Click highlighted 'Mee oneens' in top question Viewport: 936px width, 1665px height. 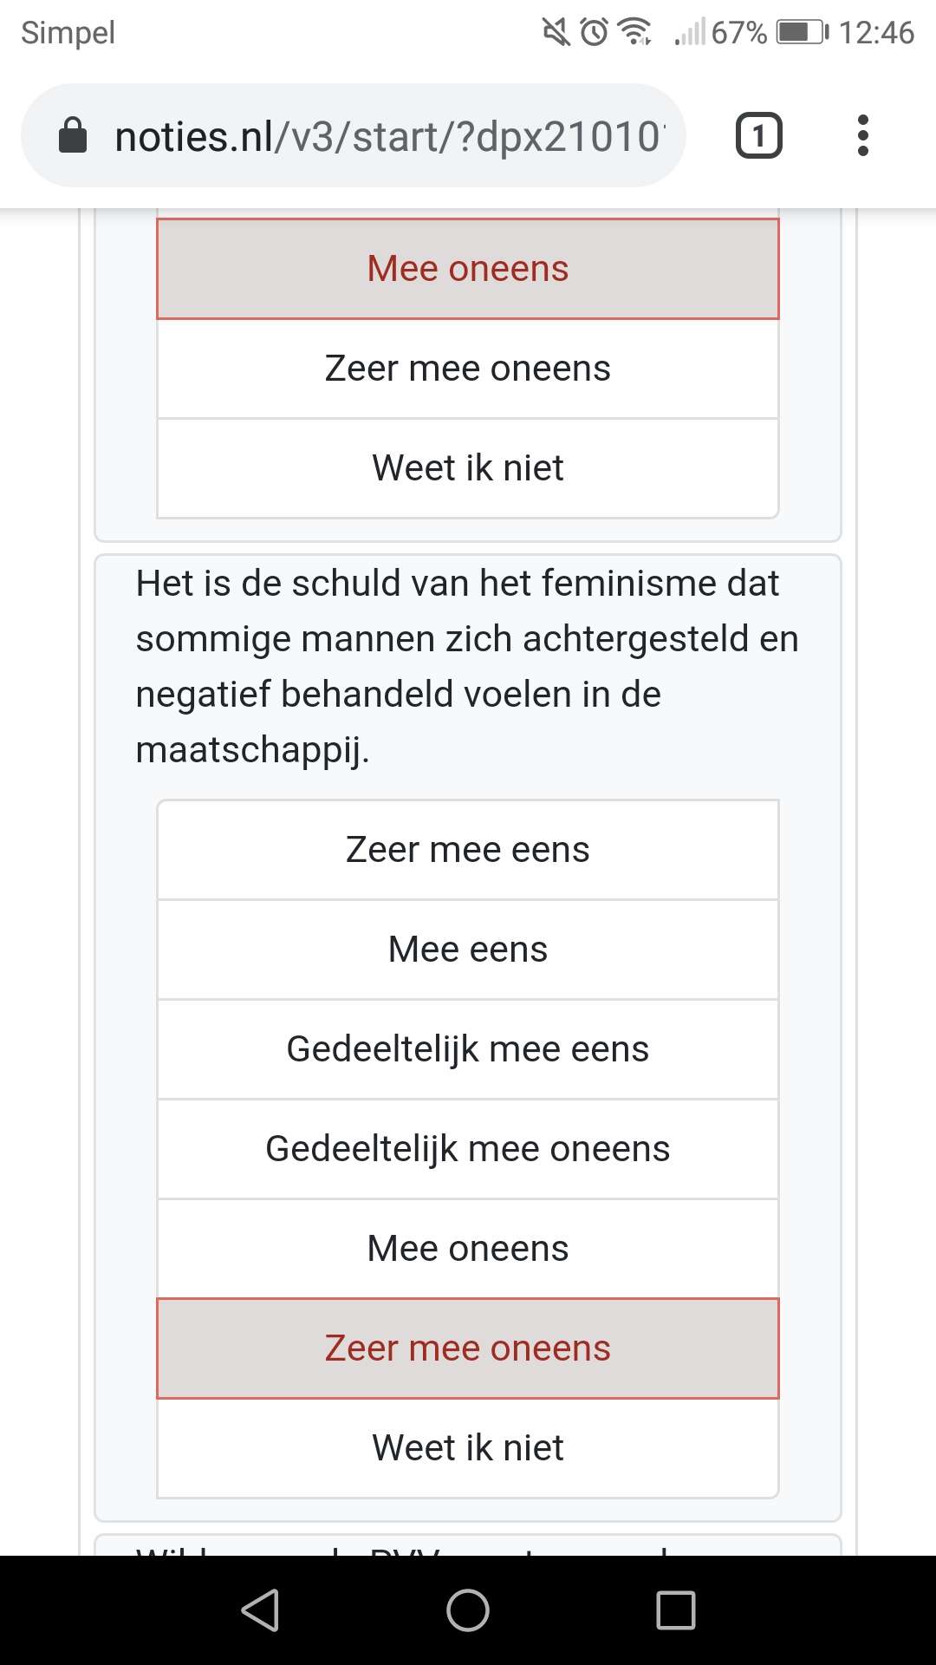468,269
